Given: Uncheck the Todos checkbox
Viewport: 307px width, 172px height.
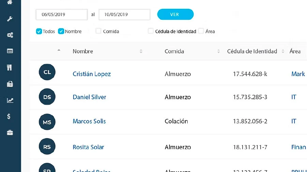Looking at the screenshot, I should [x=39, y=31].
